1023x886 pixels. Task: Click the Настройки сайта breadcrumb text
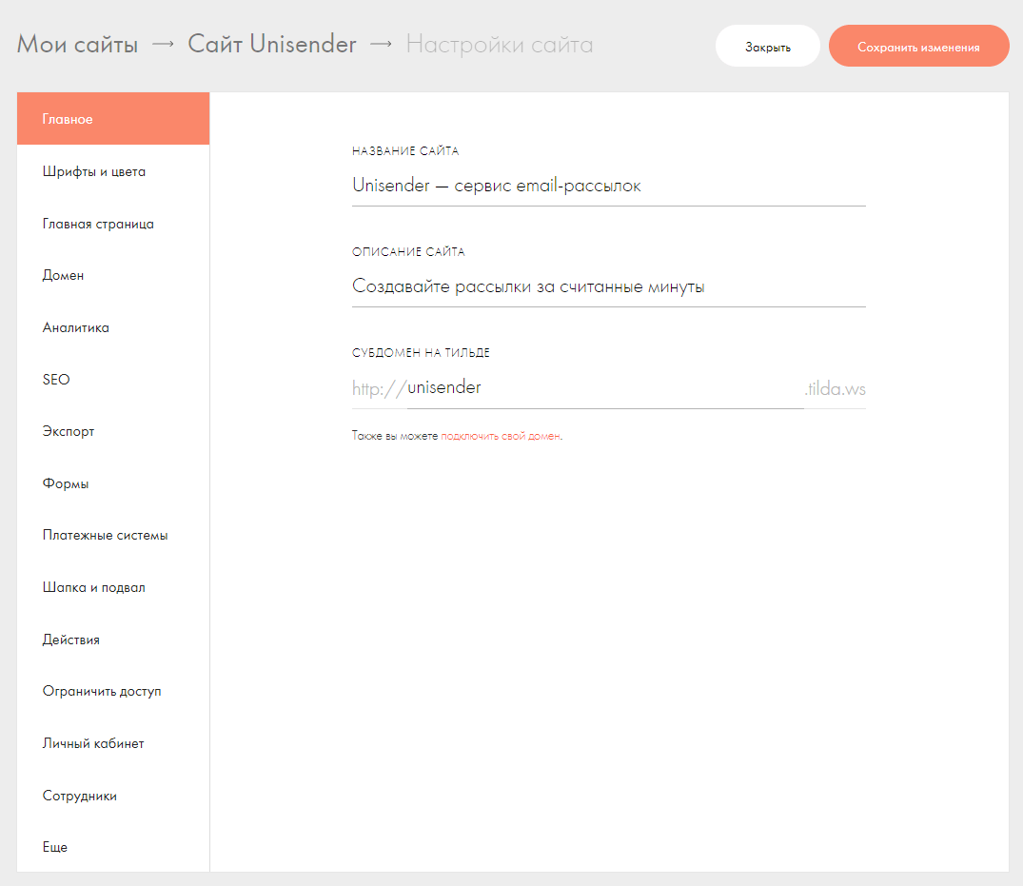[x=500, y=45]
